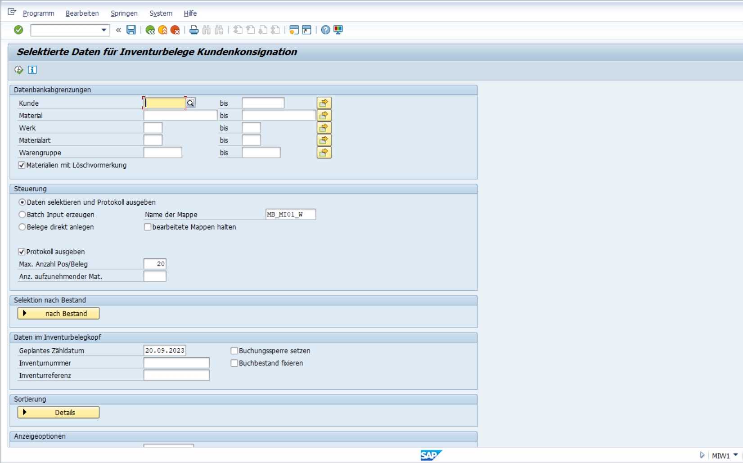
Task: Enable Buchbestand fixieren checkbox
Action: [234, 363]
